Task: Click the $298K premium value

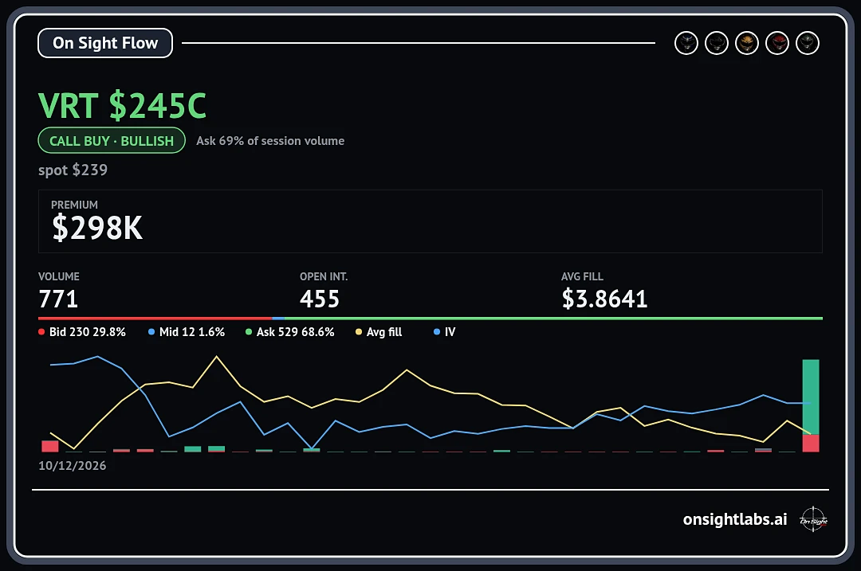Action: coord(97,228)
